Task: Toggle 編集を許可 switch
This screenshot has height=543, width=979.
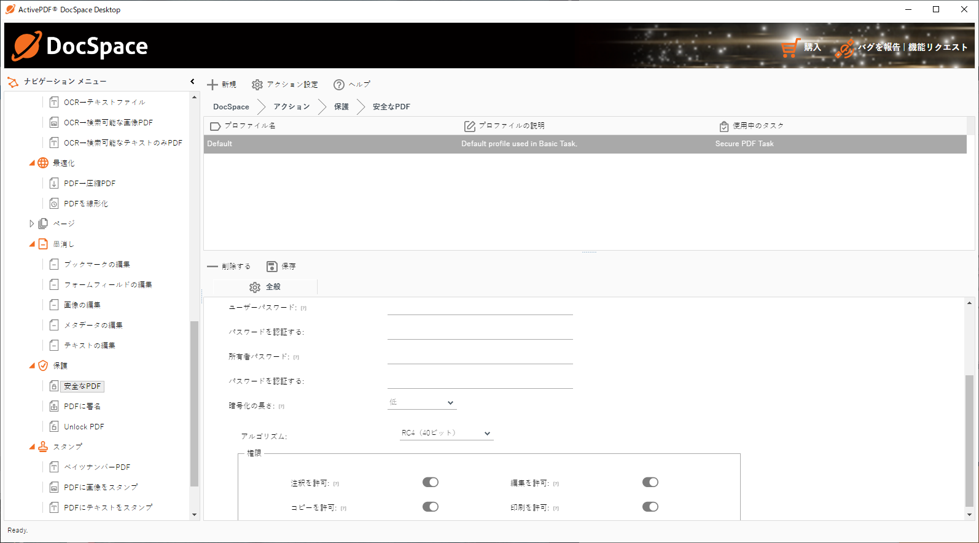Action: pyautogui.click(x=650, y=482)
